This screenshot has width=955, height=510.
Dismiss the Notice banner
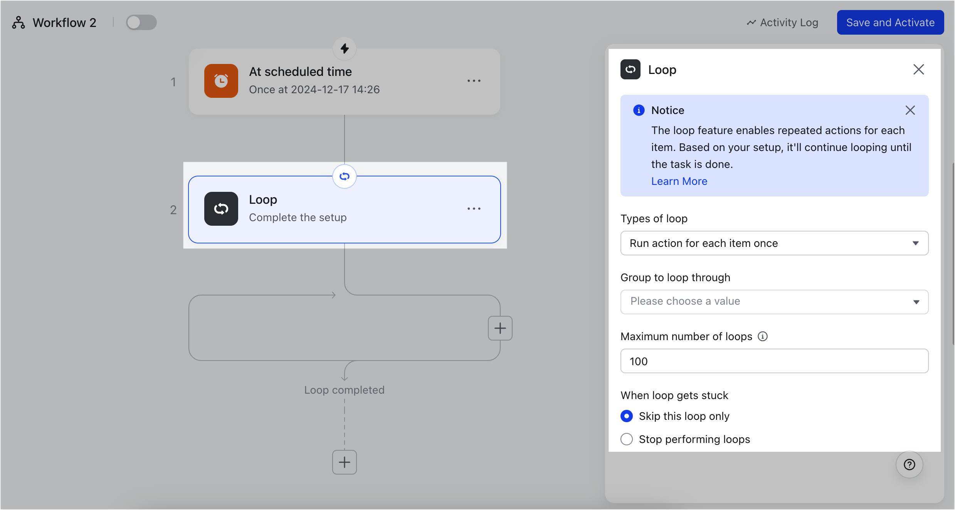pyautogui.click(x=911, y=110)
